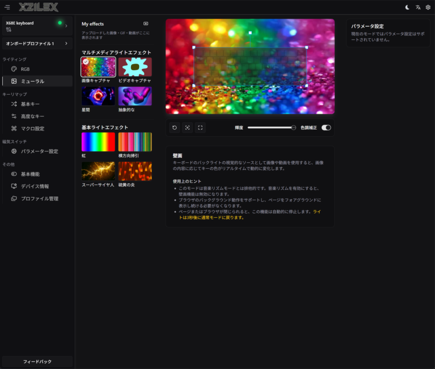Viewport: 435px width, 369px height.
Task: Open the hamburger menu icon
Action: pyautogui.click(x=7, y=7)
